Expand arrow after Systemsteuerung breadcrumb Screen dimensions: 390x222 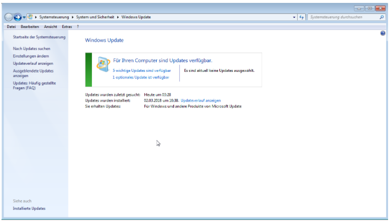click(72, 17)
